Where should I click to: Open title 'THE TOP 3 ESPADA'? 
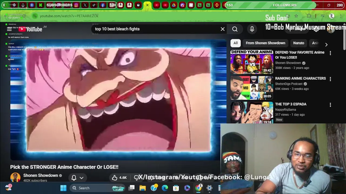(291, 104)
